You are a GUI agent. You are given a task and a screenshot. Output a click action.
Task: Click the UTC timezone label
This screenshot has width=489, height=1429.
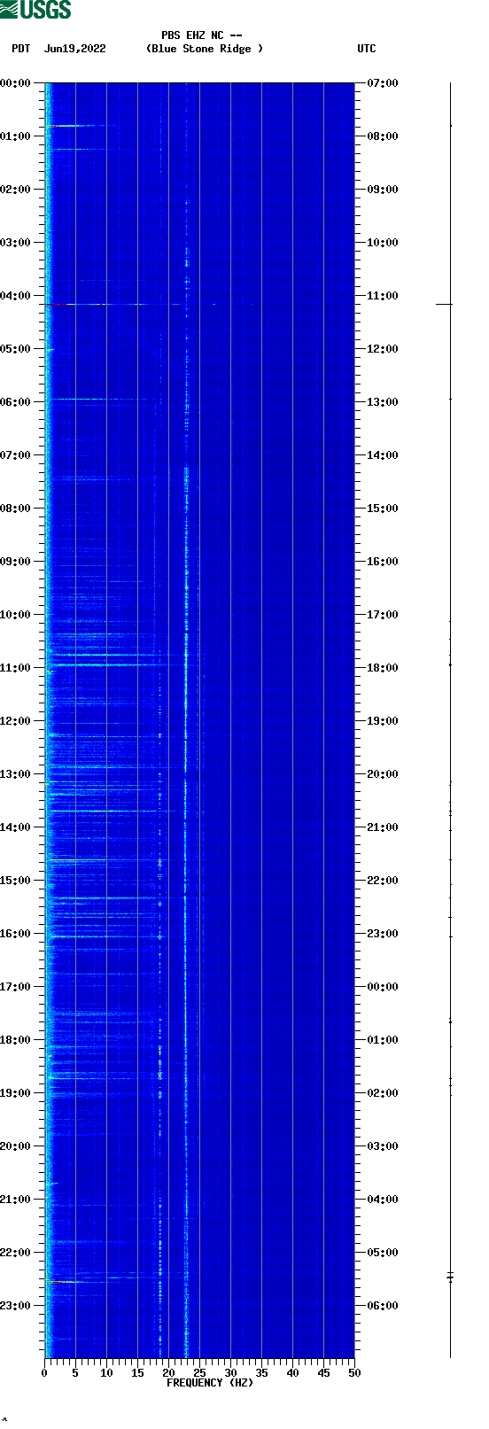click(x=367, y=49)
